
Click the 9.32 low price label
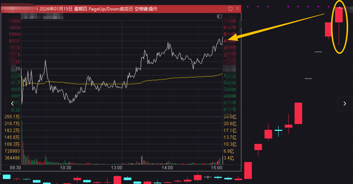pyautogui.click(x=15, y=110)
